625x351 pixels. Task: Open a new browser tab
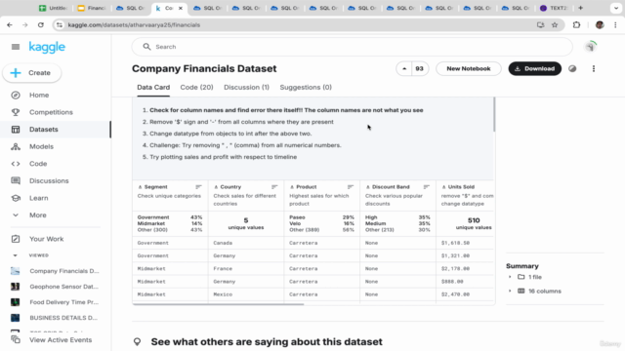(x=580, y=8)
